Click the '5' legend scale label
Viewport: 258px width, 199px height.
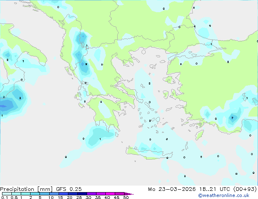tap(40, 197)
